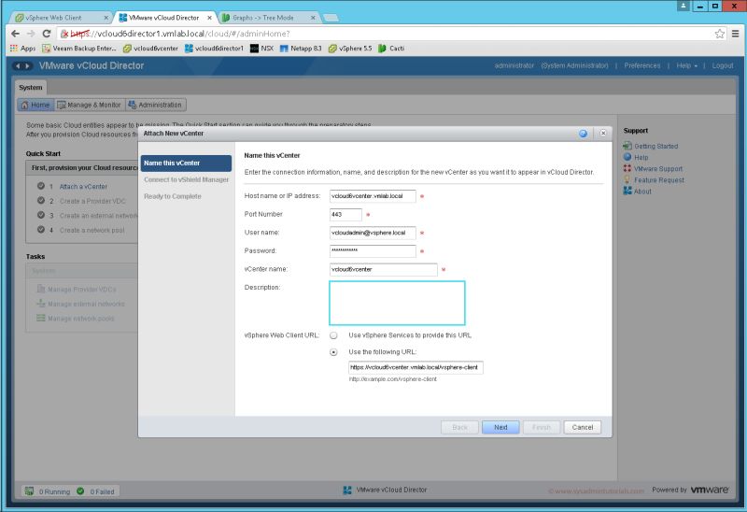The width and height of the screenshot is (747, 512).
Task: Click Cancel button in wizard
Action: [582, 427]
